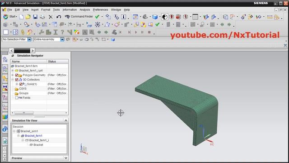The image size is (289, 163).
Task: Click the question mark toolbar icon
Action: click(x=62, y=32)
